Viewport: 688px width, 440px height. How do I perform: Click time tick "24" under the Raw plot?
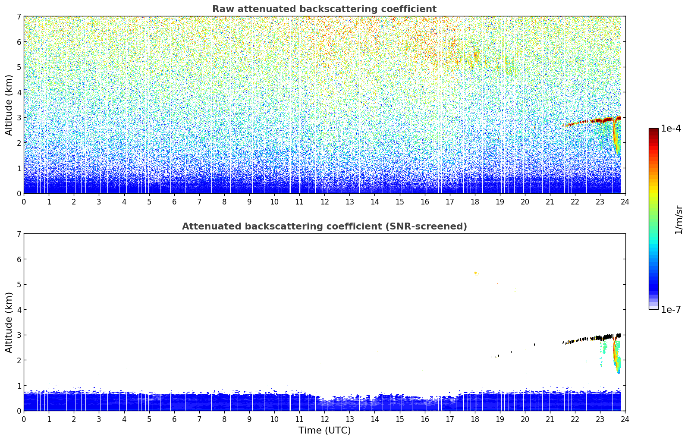(x=625, y=201)
